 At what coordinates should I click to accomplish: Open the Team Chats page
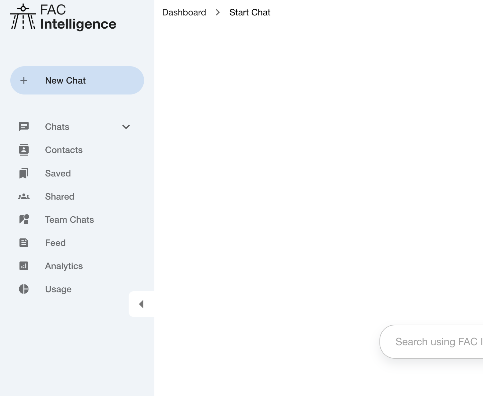(x=69, y=220)
